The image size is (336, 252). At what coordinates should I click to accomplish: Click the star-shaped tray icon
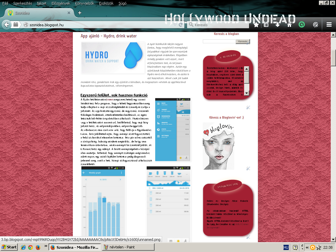(319, 247)
